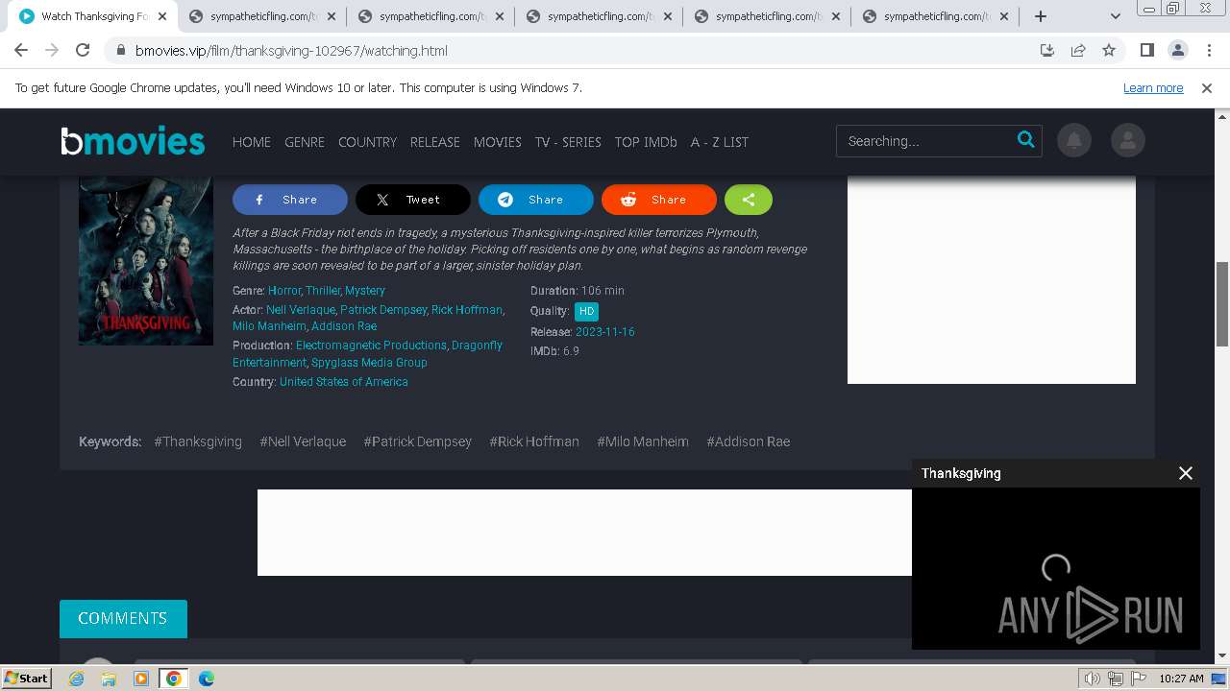Click the bmovies logo
1230x691 pixels.
[x=133, y=141]
